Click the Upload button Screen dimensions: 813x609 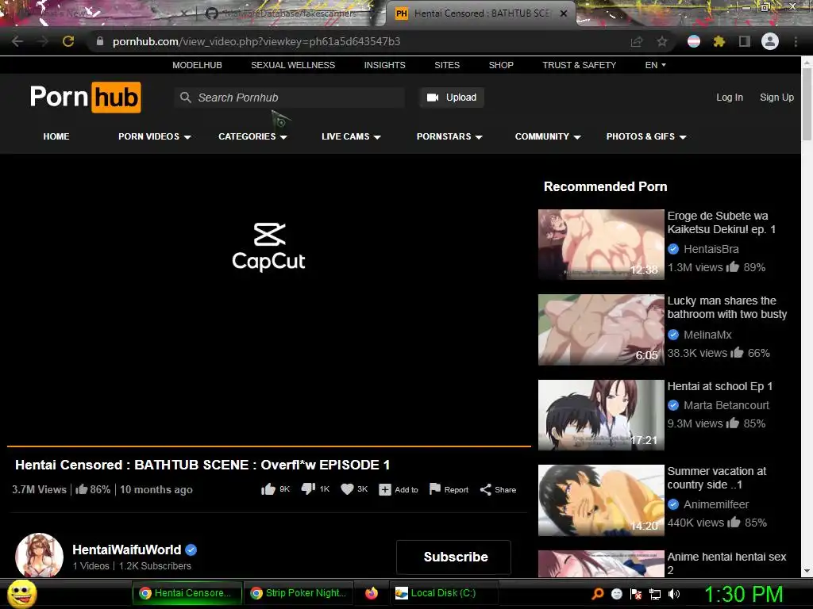[x=452, y=98]
